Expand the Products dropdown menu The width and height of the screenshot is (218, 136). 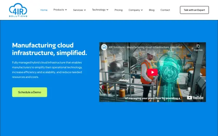(x=60, y=10)
